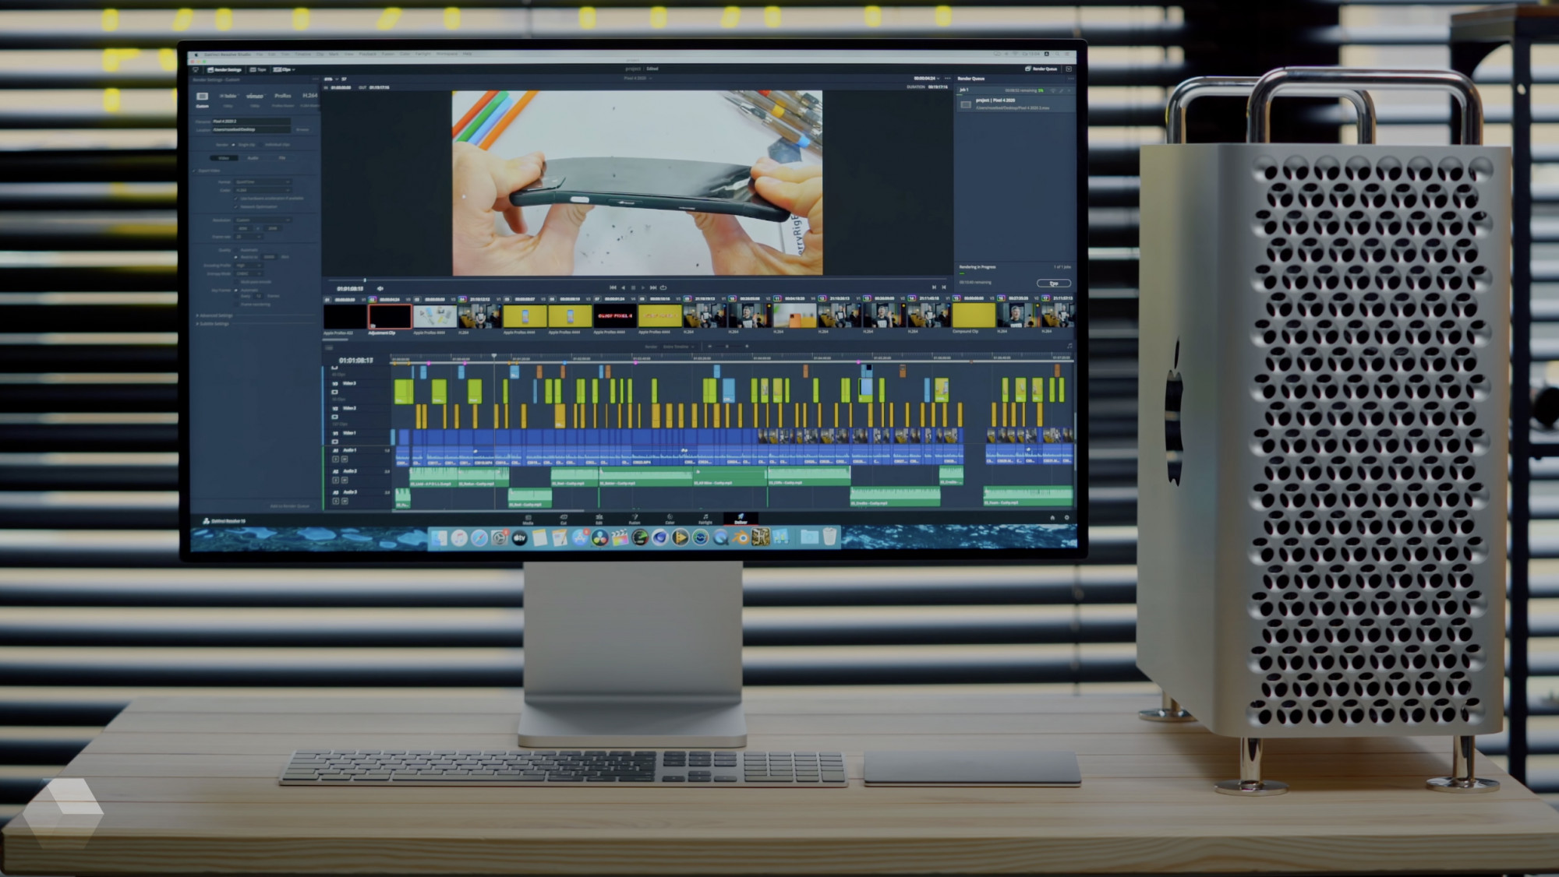
Task: Click the timeline zoom minus icon
Action: tap(710, 347)
